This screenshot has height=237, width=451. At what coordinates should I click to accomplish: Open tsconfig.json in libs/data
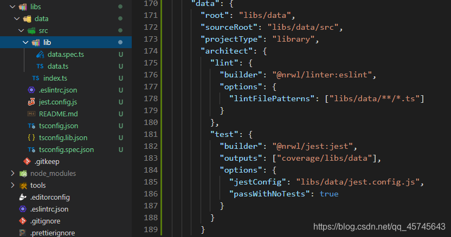tap(59, 126)
